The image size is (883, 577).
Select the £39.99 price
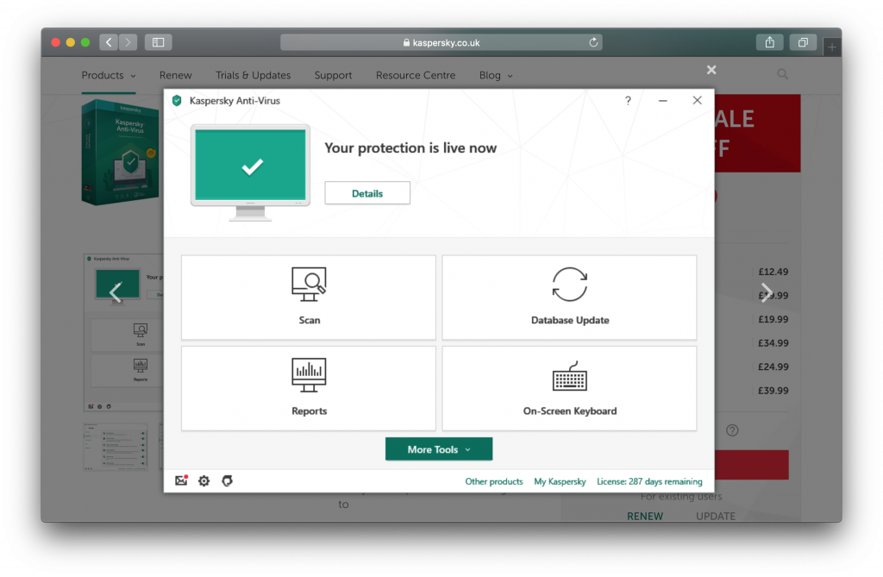(x=773, y=390)
